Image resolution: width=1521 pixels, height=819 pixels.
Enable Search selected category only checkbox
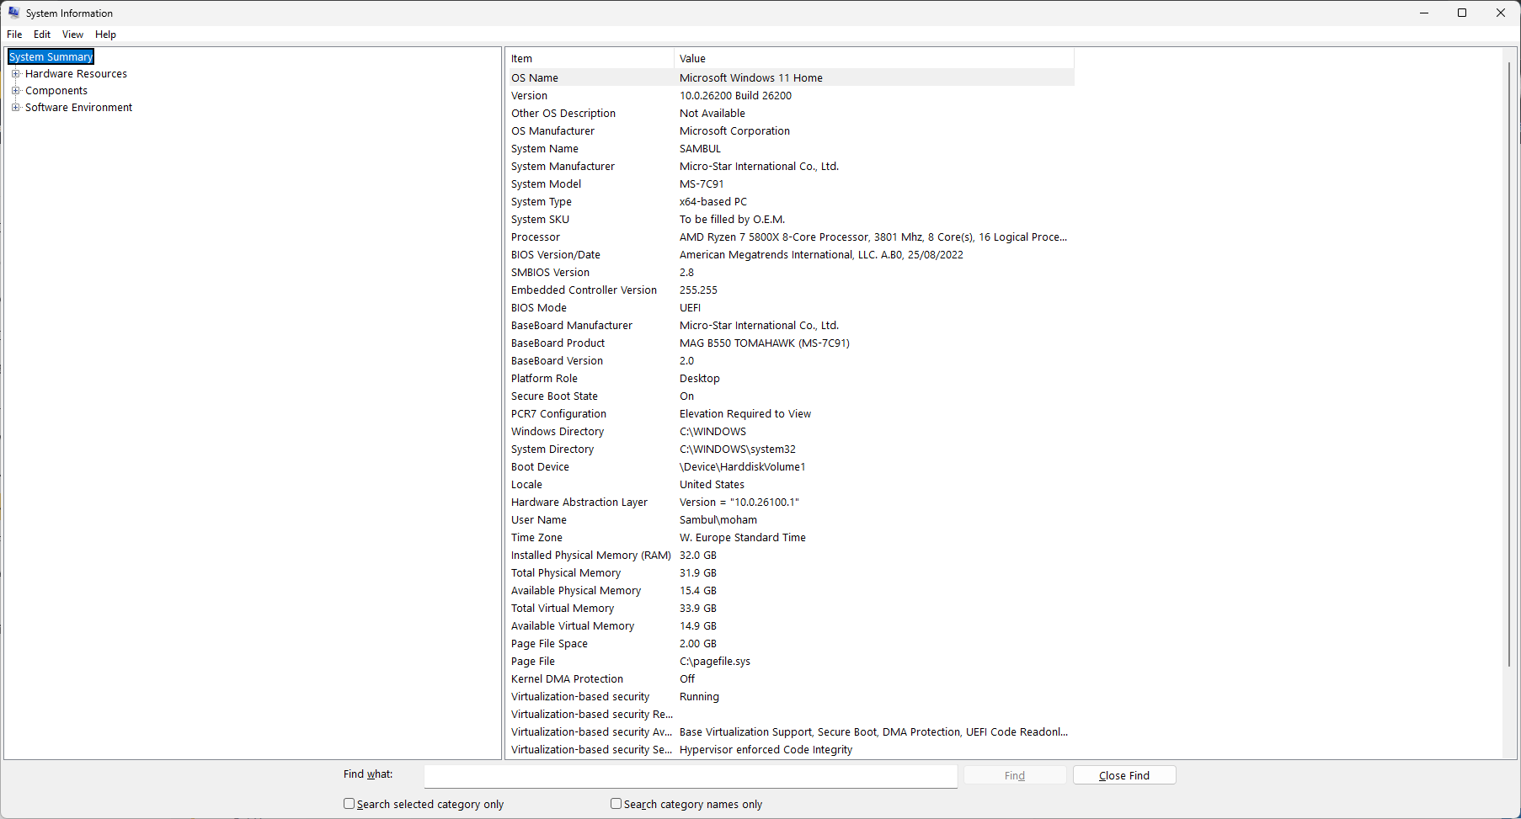[x=349, y=804]
